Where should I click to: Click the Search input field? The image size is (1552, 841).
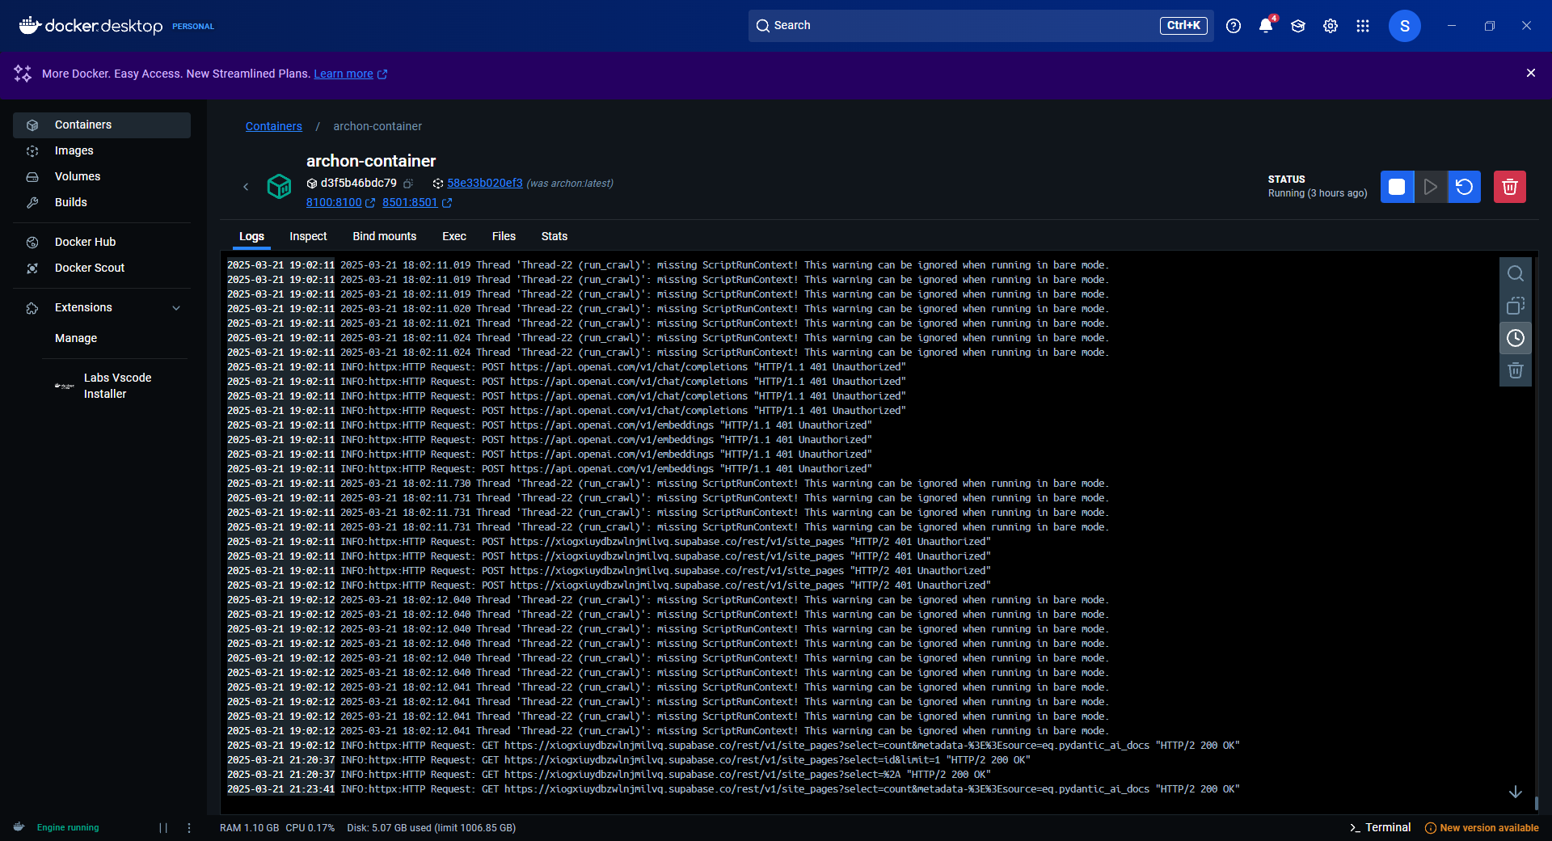click(981, 26)
